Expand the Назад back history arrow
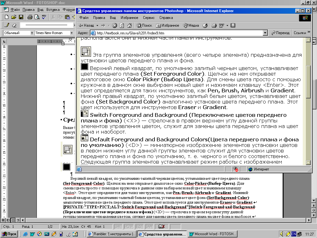 [97, 25]
